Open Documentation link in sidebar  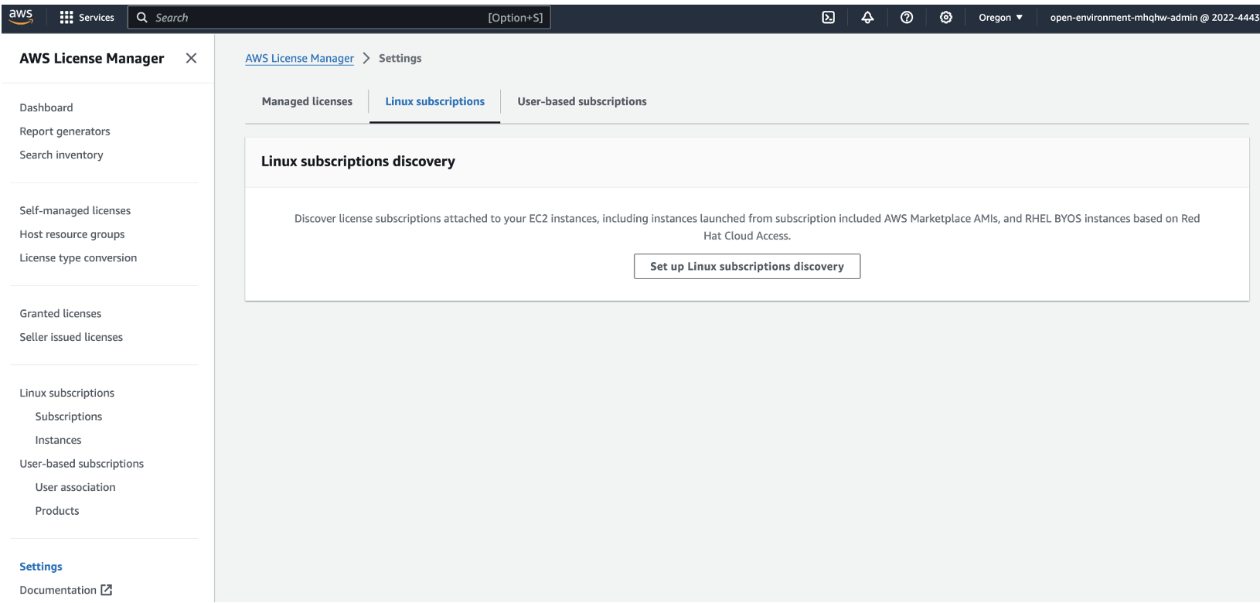tap(58, 590)
